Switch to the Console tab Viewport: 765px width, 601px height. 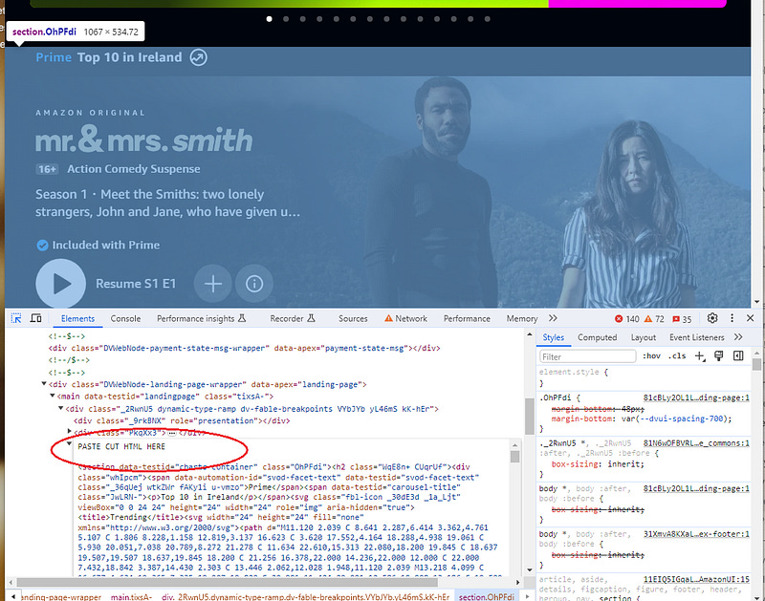click(x=125, y=319)
